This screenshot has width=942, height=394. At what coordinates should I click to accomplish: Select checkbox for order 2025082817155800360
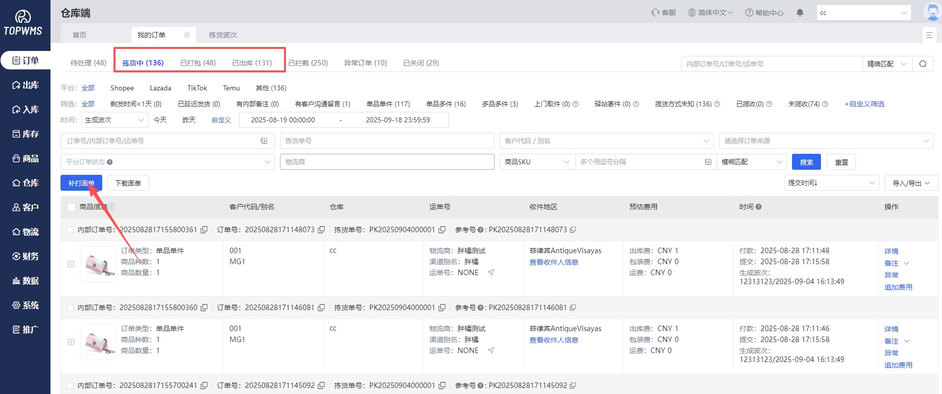pyautogui.click(x=70, y=308)
